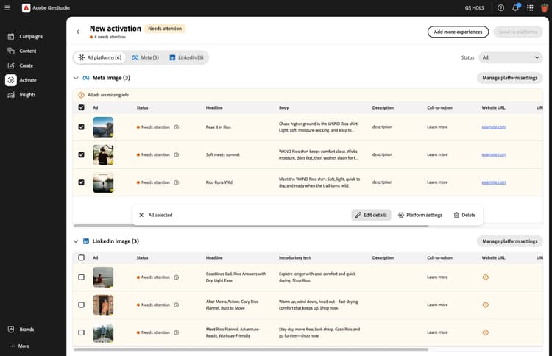Click the LinkedIn Image horizontal scrollbar

(x=251, y=349)
